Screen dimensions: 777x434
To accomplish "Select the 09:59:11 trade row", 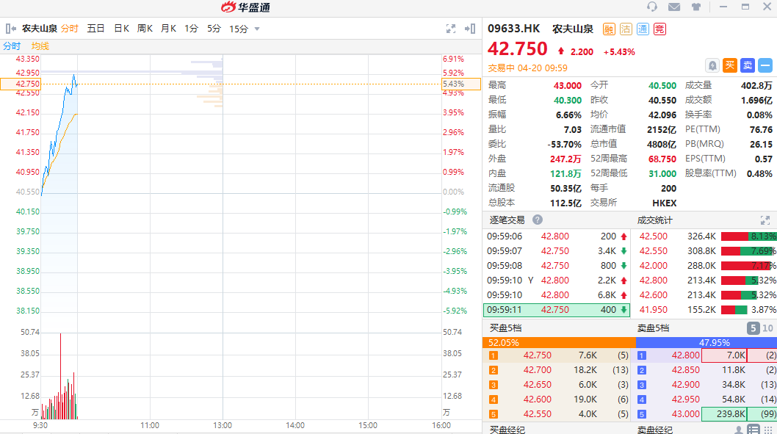I will click(x=557, y=310).
